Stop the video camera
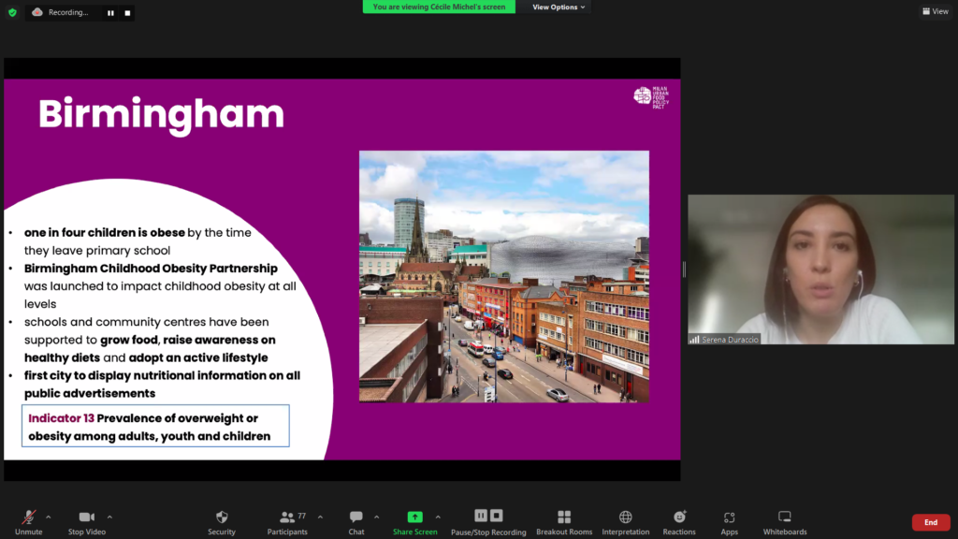The height and width of the screenshot is (539, 958). click(x=87, y=521)
